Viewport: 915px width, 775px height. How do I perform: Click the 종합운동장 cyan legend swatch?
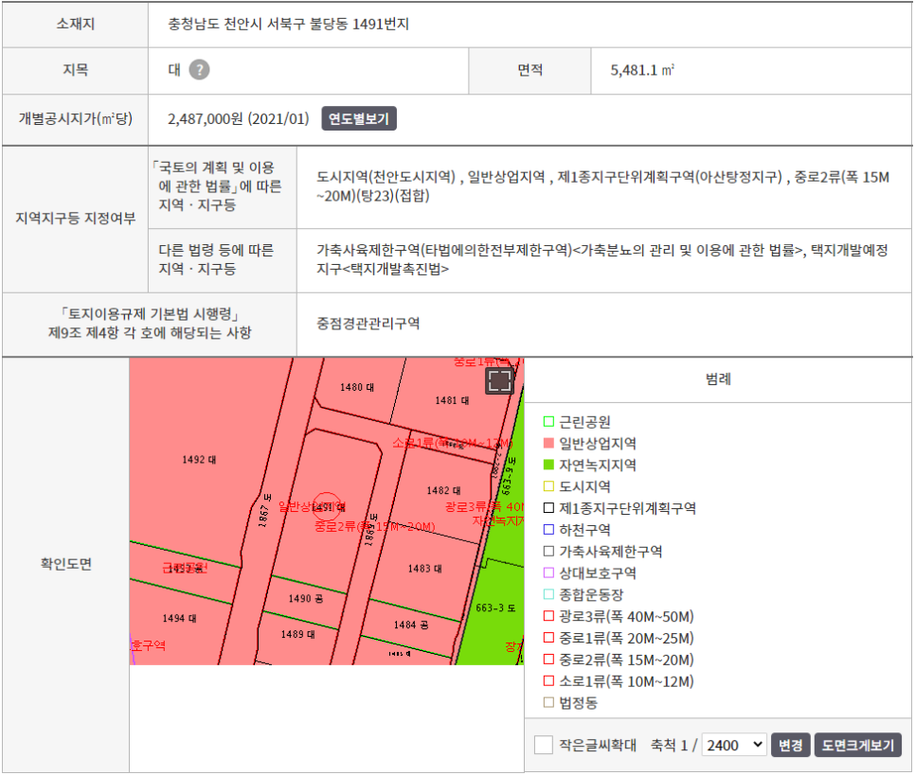tap(548, 594)
